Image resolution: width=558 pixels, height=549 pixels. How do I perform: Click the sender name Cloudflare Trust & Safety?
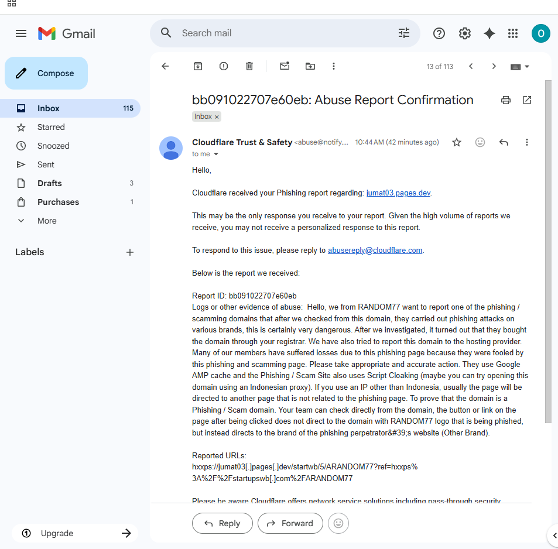point(242,142)
